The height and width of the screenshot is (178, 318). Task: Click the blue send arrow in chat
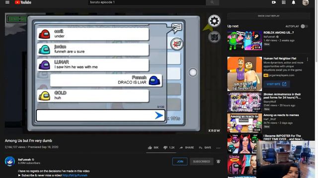point(159,115)
